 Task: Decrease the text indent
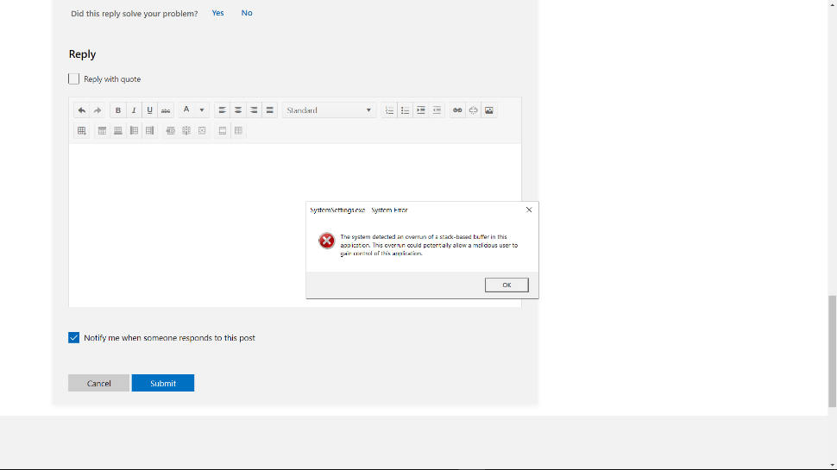[x=437, y=110]
